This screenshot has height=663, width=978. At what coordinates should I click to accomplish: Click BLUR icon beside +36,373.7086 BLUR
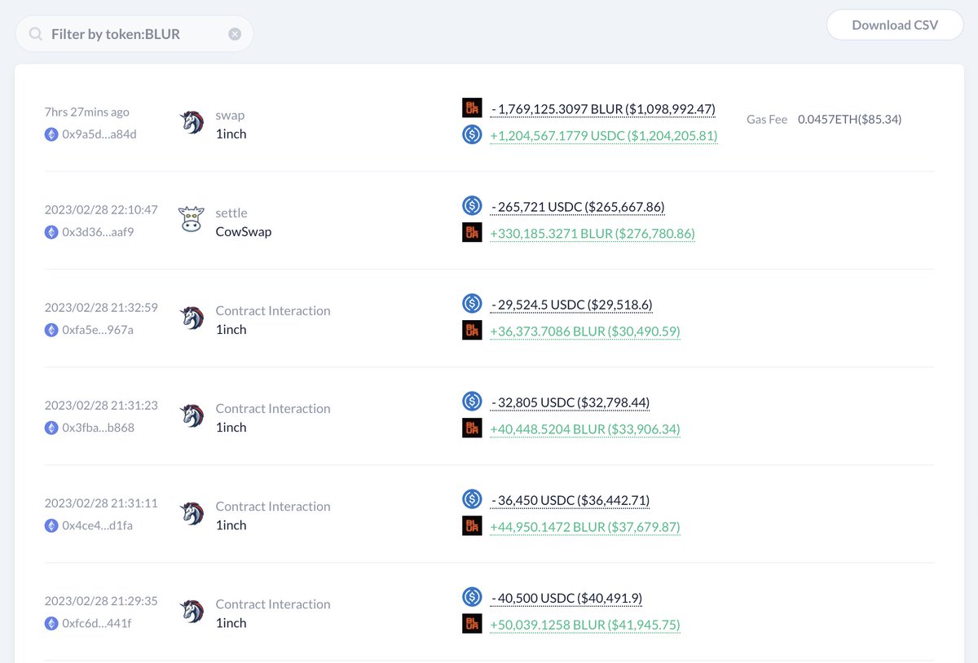click(x=472, y=331)
